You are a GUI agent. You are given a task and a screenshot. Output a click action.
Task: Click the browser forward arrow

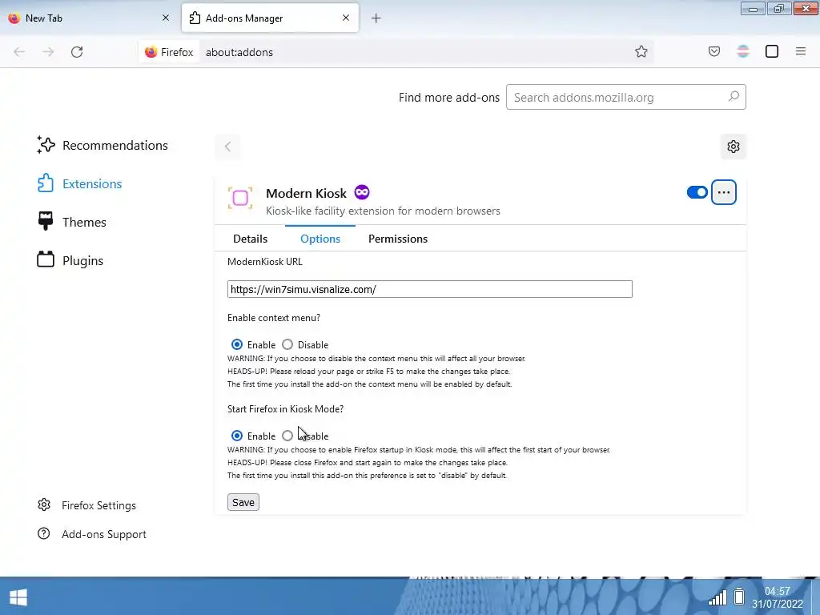point(48,52)
